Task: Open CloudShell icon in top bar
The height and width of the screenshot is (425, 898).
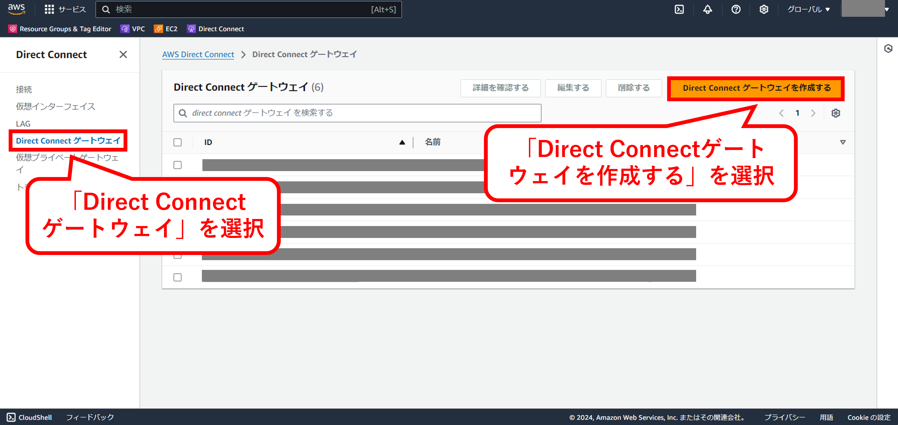Action: pos(679,9)
